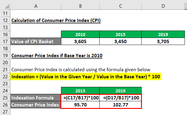Click the 'calculated using the formula given below' text
187x115 pixels.
[106, 69]
